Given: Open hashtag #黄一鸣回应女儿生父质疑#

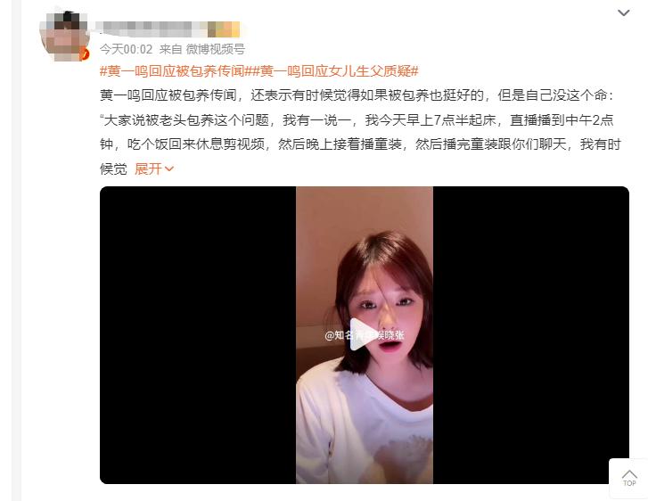Looking at the screenshot, I should [335, 71].
